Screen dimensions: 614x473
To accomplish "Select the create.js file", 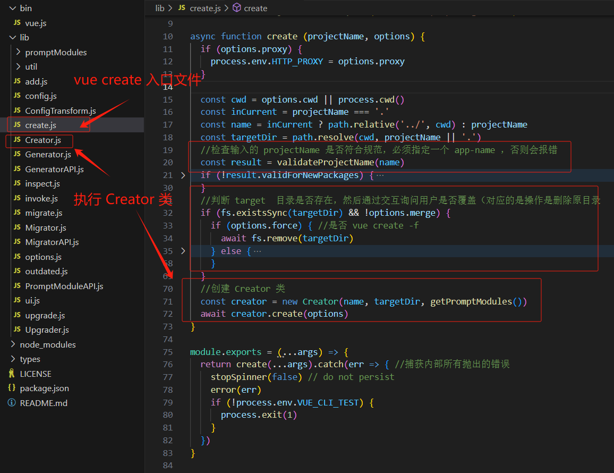I will [40, 125].
